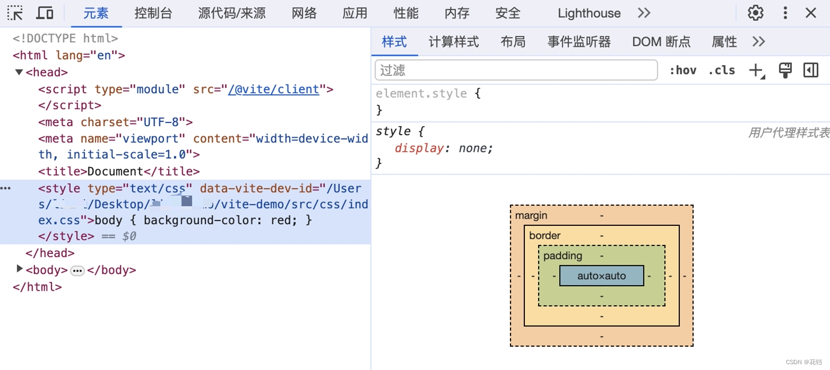The height and width of the screenshot is (370, 830).
Task: Select the closing </html> tag
Action: (37, 287)
